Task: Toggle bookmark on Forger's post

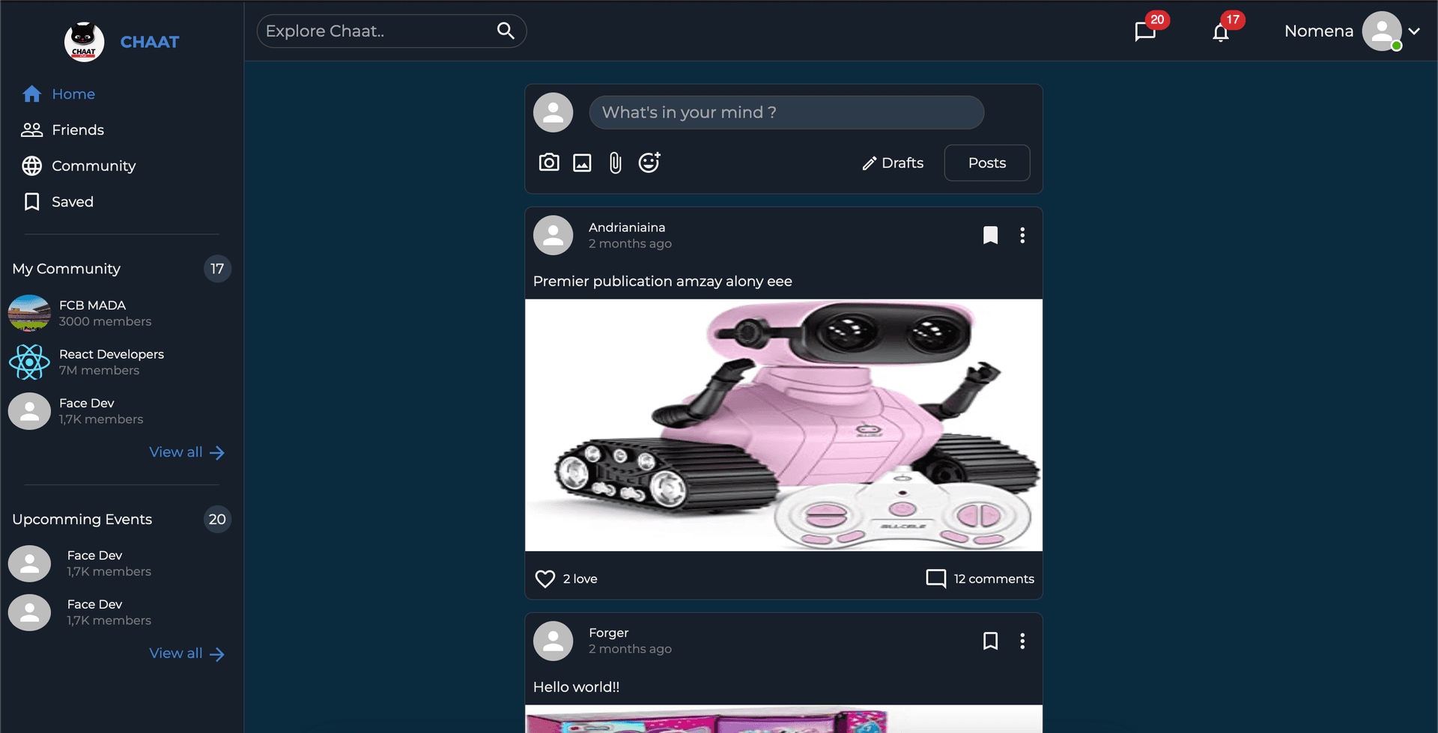Action: pyautogui.click(x=990, y=641)
